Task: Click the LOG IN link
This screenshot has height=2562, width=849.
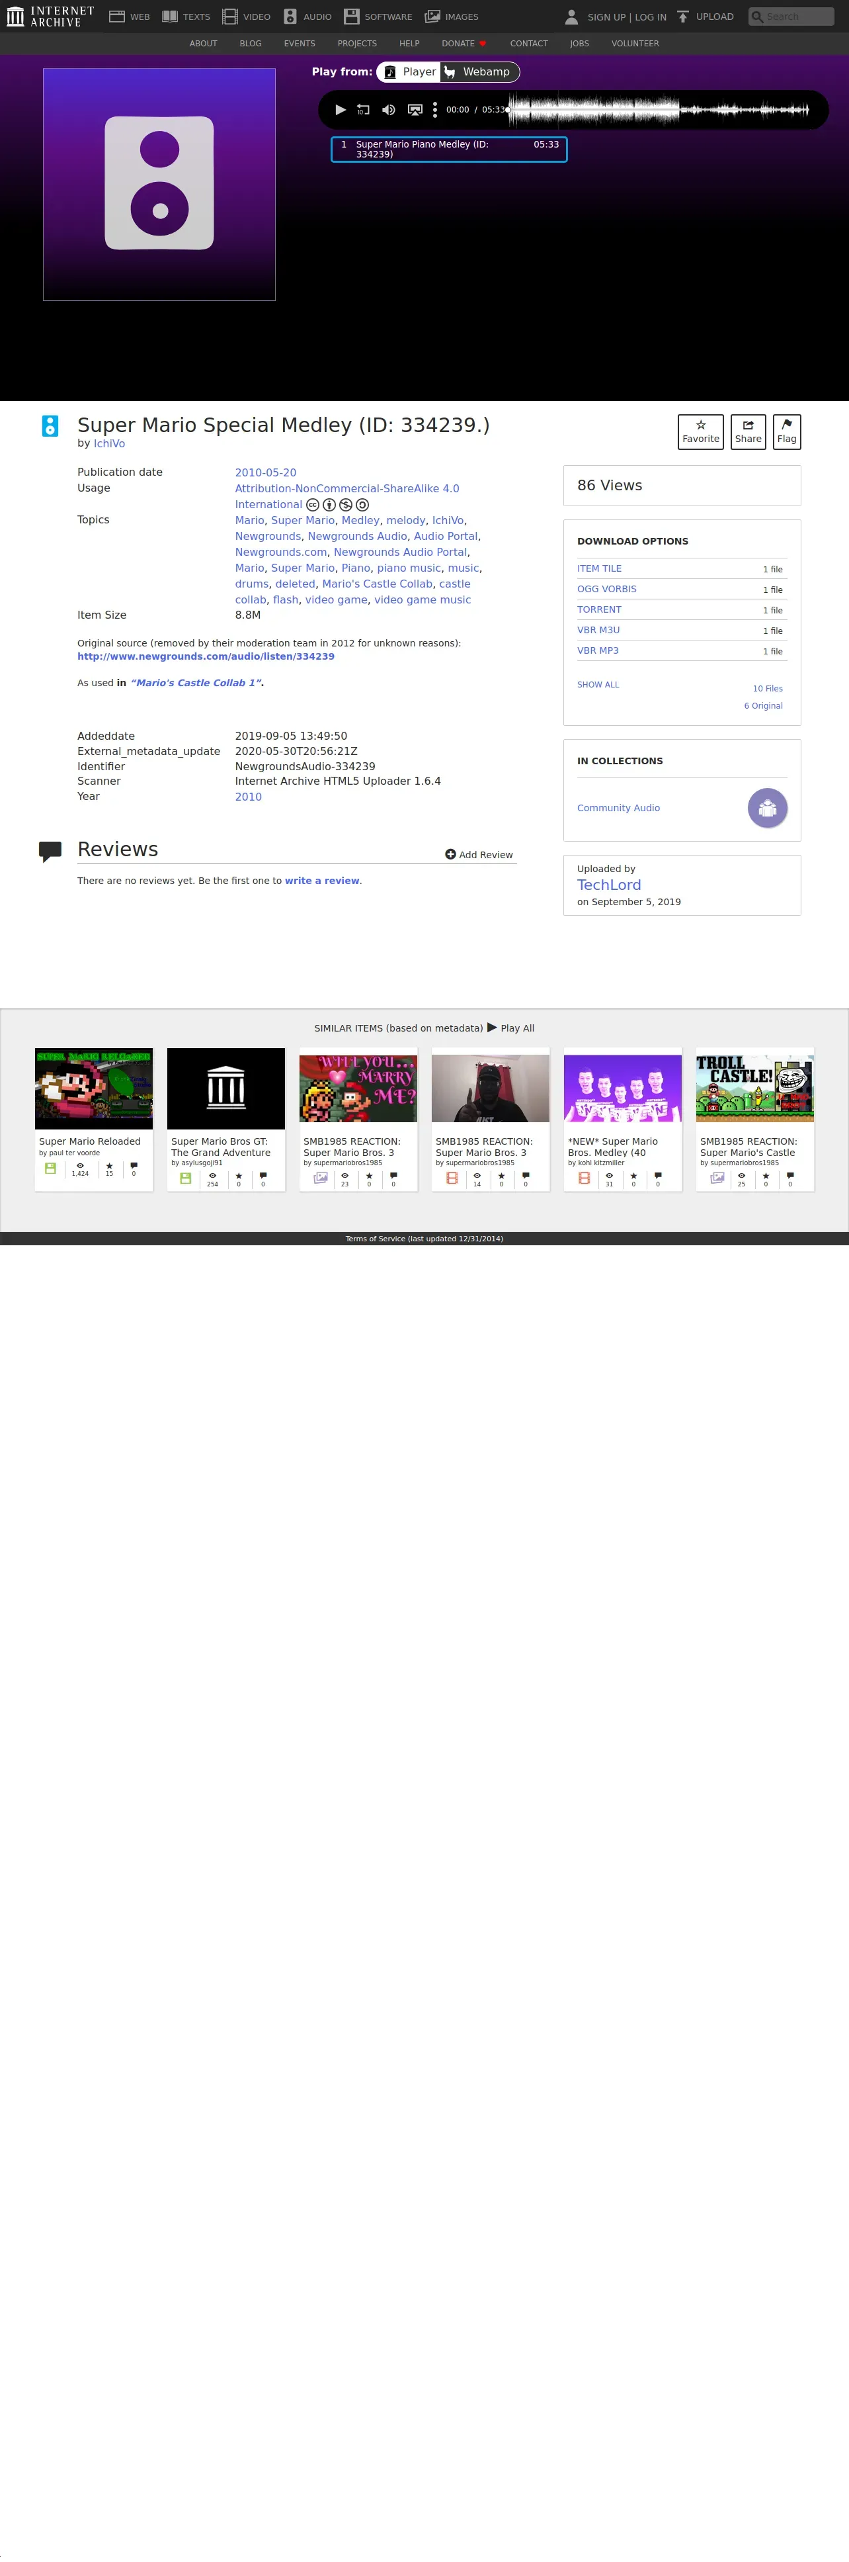Action: point(650,17)
